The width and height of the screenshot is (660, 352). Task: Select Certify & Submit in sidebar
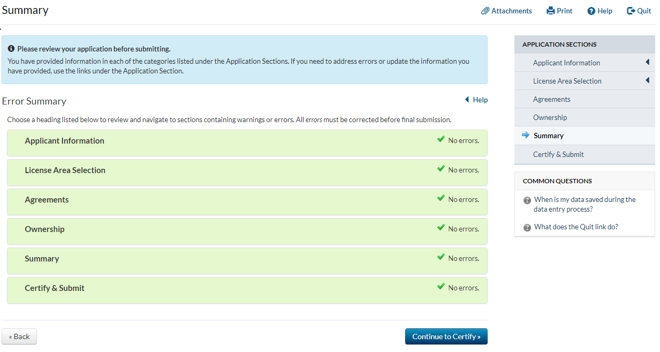[558, 154]
